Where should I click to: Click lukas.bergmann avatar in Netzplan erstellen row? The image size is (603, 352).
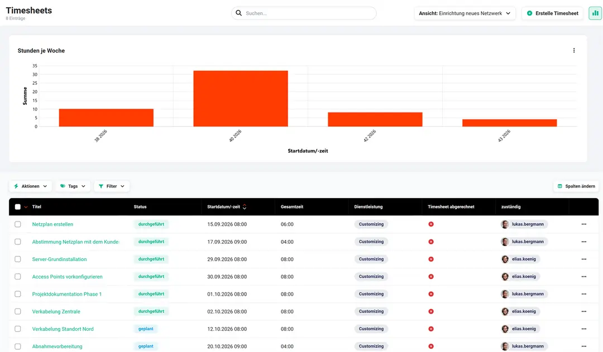point(505,224)
